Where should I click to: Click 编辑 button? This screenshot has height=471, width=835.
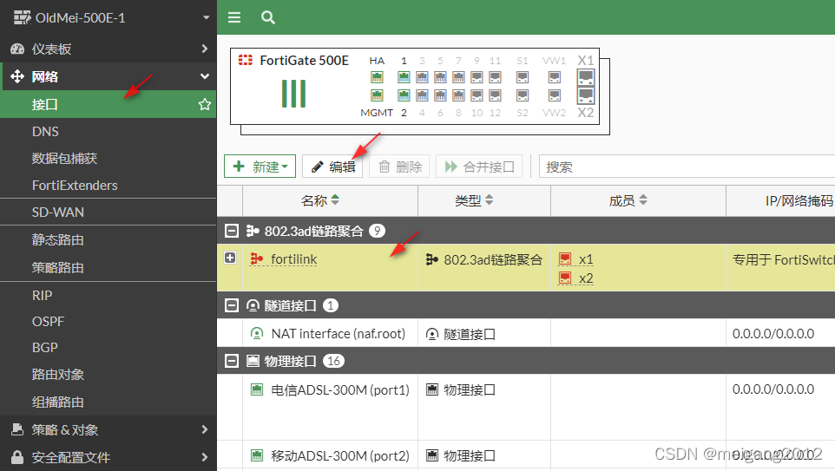332,167
